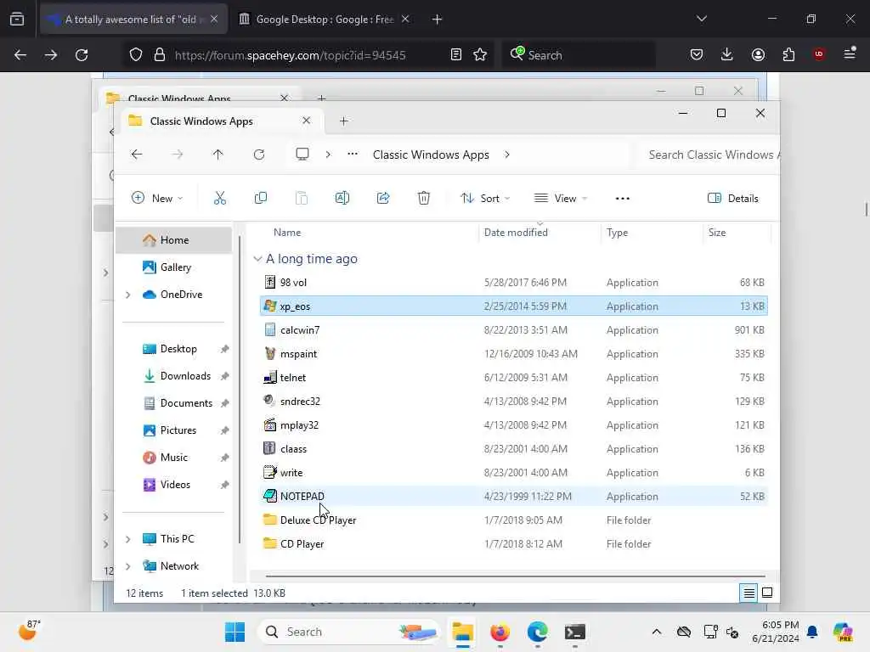The height and width of the screenshot is (652, 870).
Task: Select Gallery in navigation pane
Action: pos(173,267)
